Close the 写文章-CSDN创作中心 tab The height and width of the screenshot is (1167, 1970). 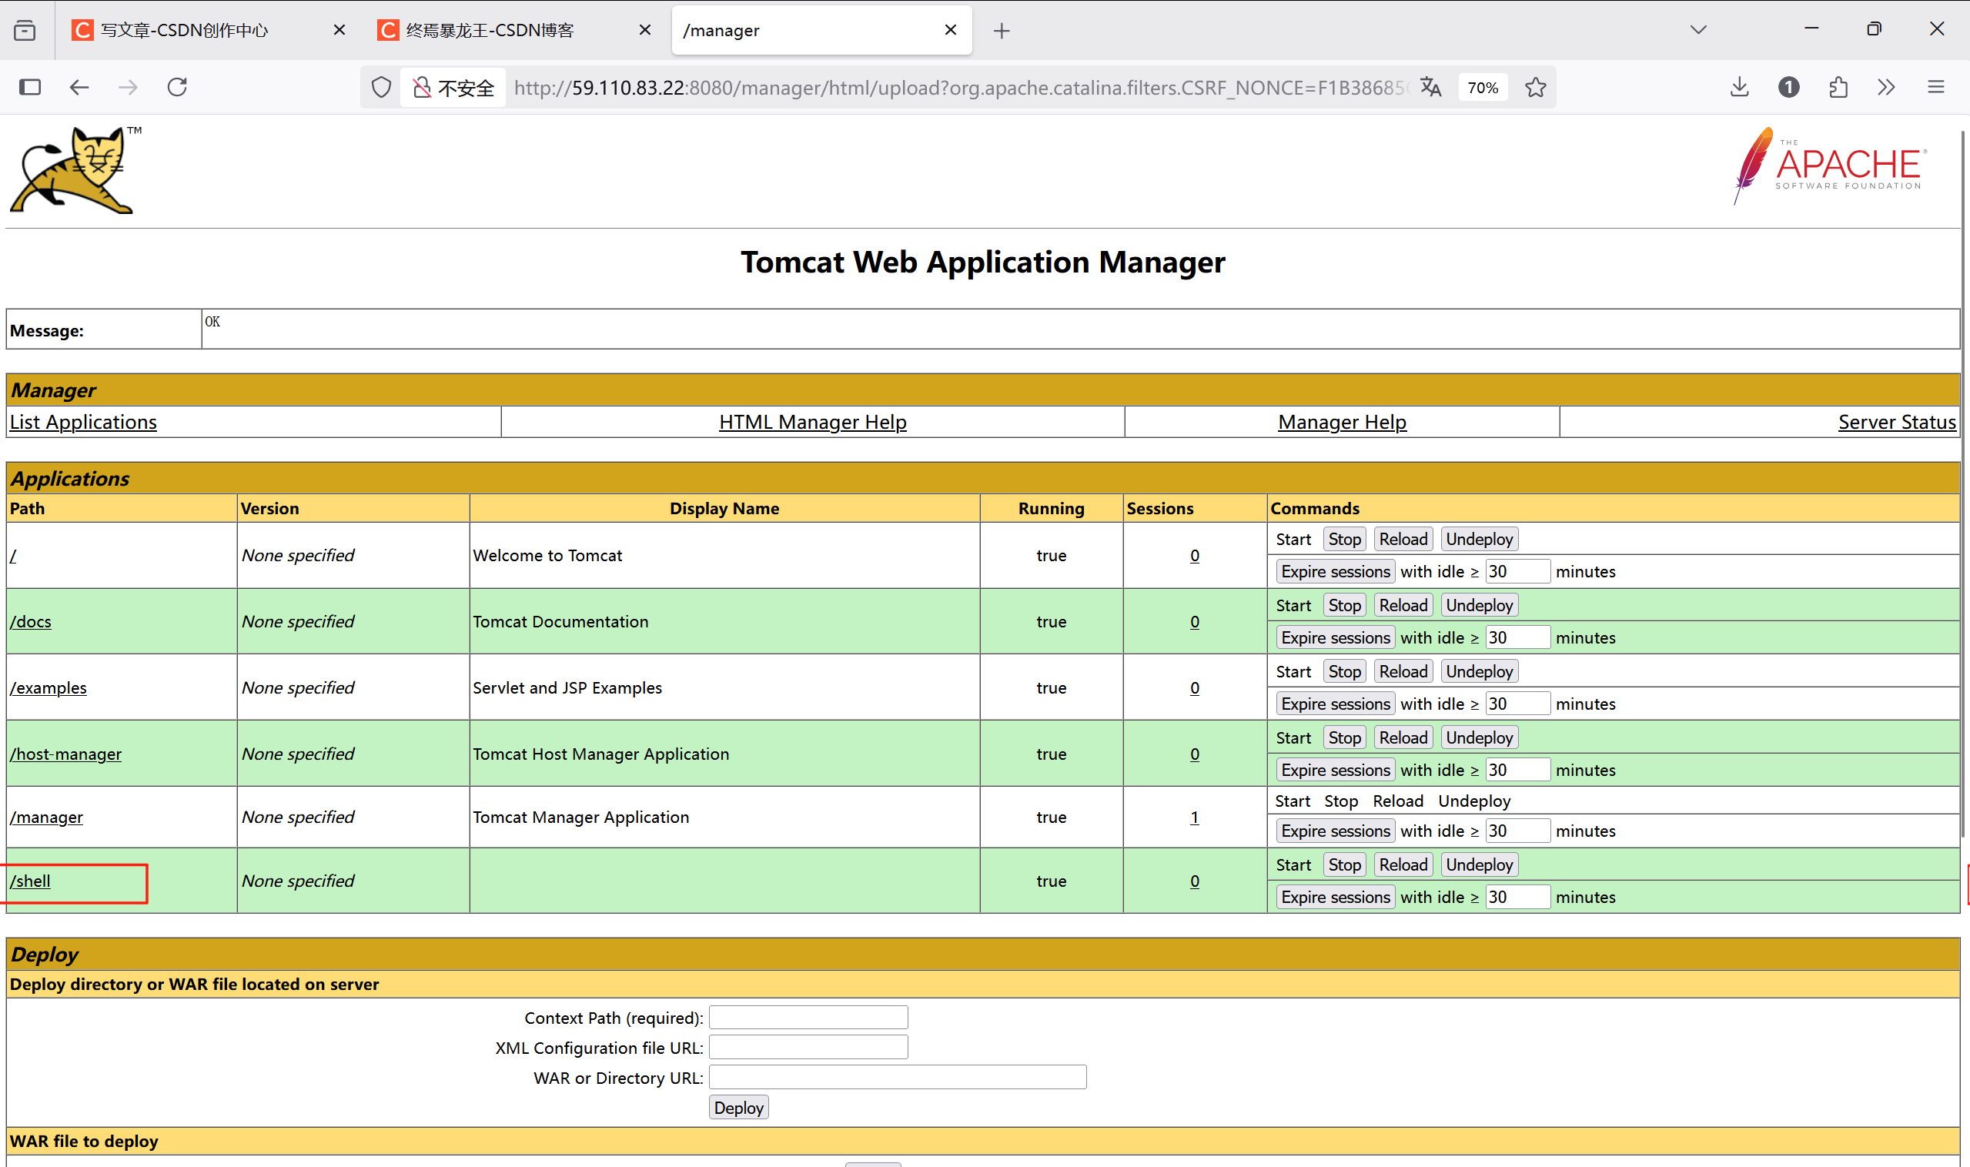pos(339,30)
